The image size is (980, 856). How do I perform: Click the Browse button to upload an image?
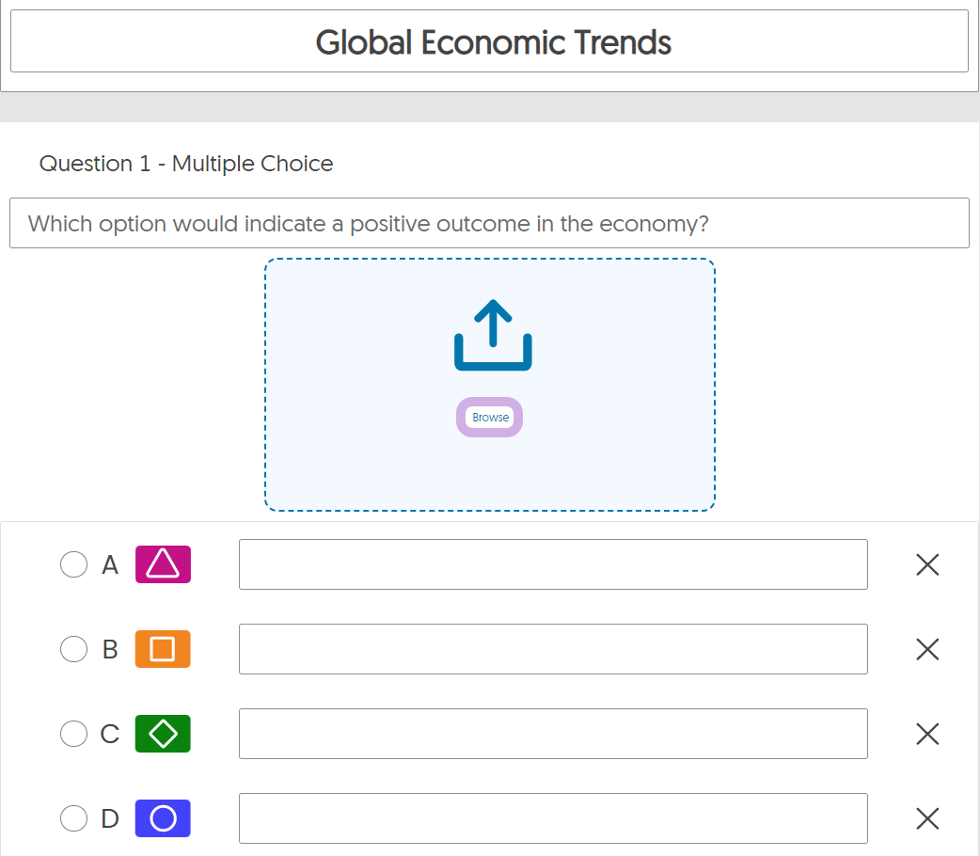tap(490, 417)
